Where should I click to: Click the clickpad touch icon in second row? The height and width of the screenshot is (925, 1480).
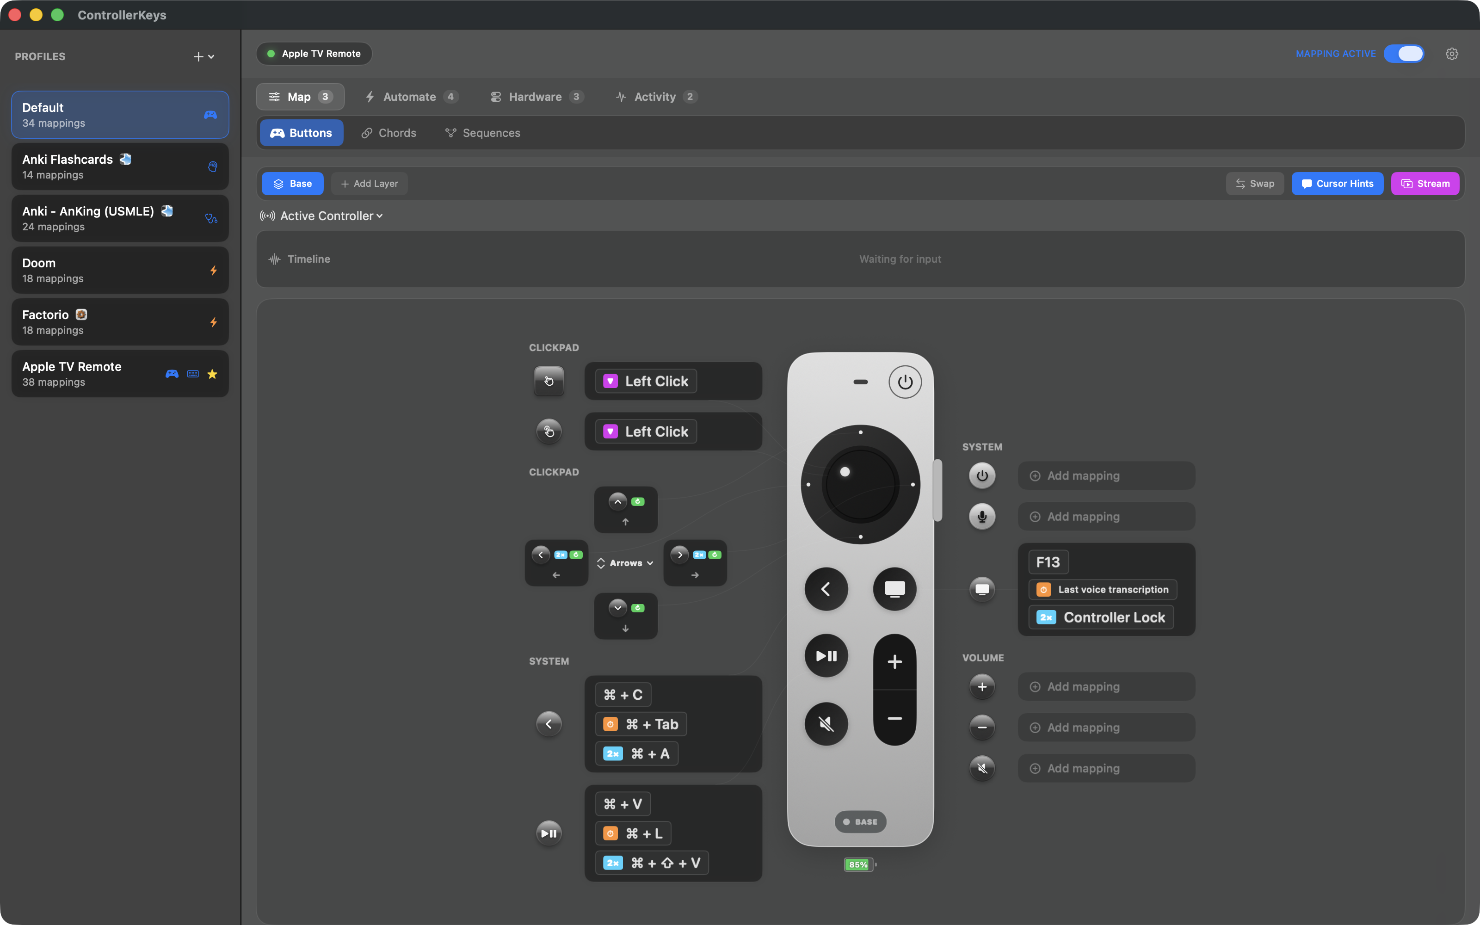pos(549,432)
